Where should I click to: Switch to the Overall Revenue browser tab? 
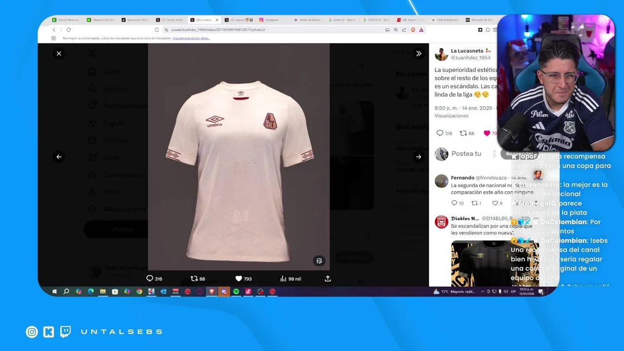[x=66, y=20]
